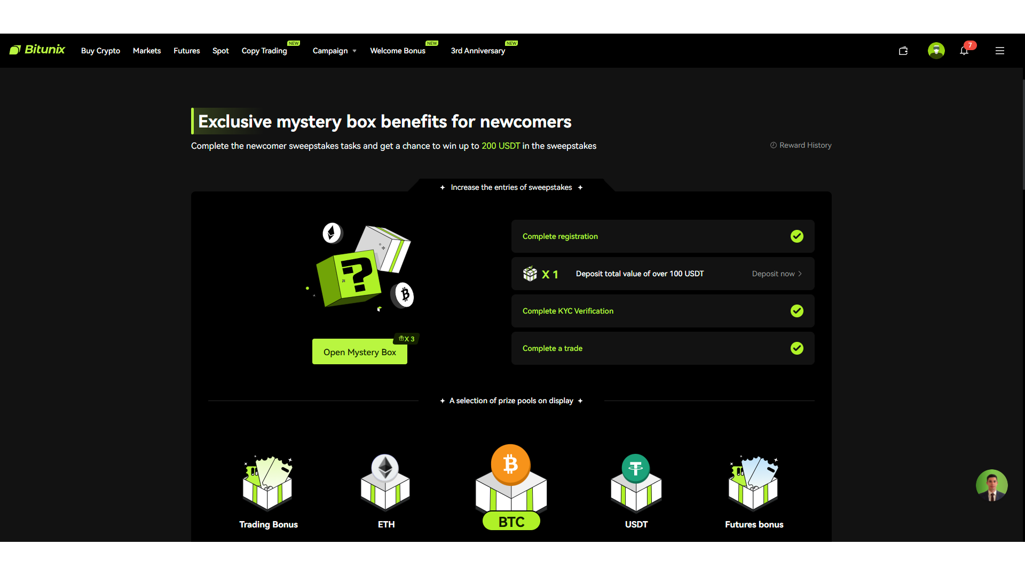Click the Bitunix logo

[x=37, y=50]
